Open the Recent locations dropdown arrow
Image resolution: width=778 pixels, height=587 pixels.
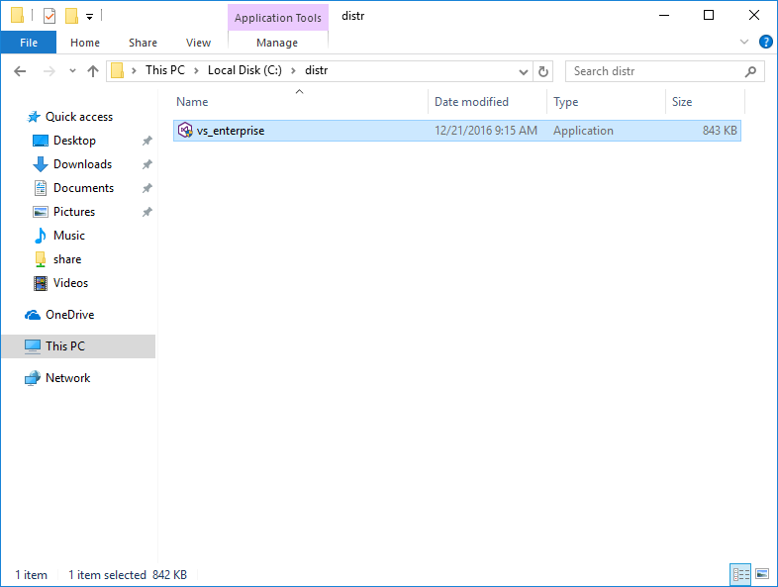(72, 71)
